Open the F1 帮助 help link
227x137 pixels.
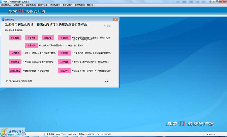tap(107, 26)
